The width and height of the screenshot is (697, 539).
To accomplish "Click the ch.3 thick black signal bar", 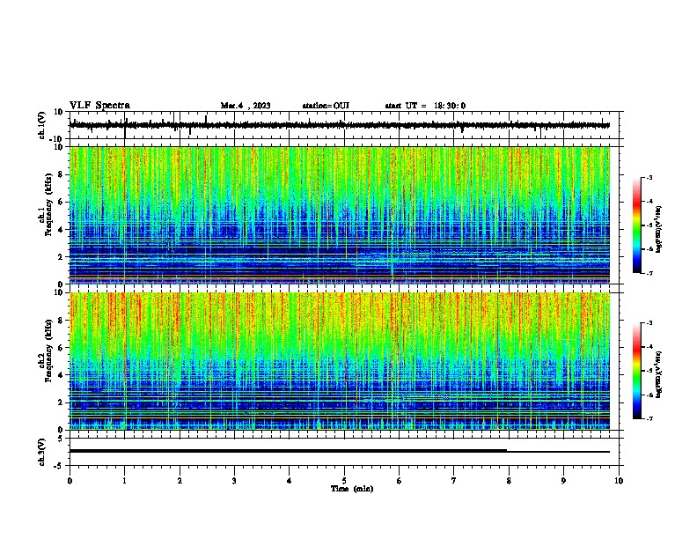I will click(288, 451).
